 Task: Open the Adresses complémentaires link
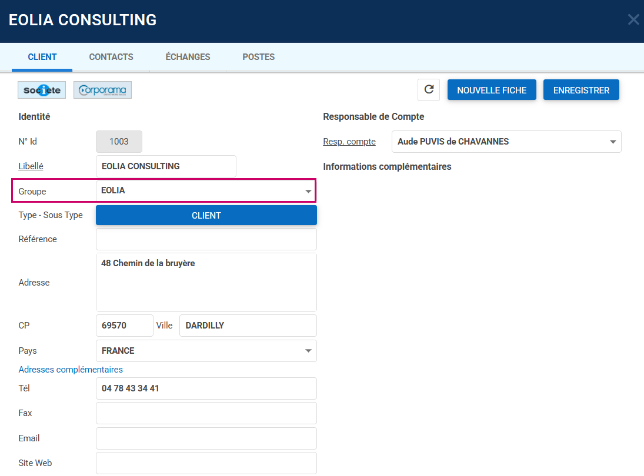click(71, 370)
